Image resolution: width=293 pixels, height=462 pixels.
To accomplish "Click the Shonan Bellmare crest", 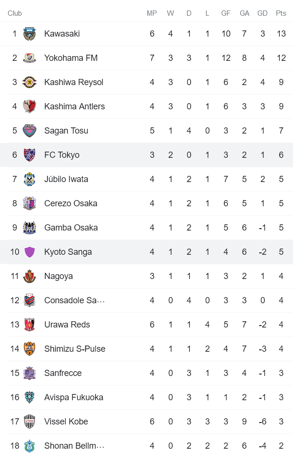I will pyautogui.click(x=30, y=445).
